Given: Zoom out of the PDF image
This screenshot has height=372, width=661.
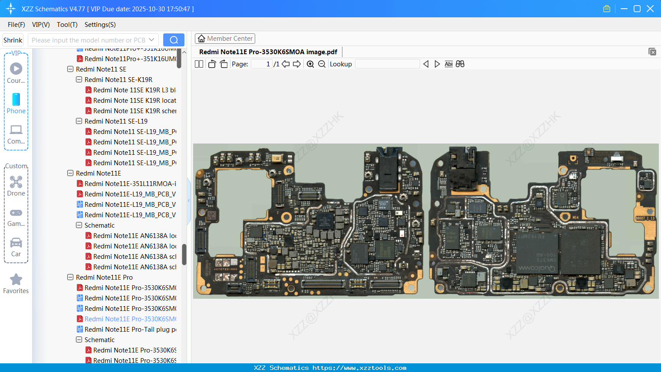Looking at the screenshot, I should pyautogui.click(x=321, y=64).
